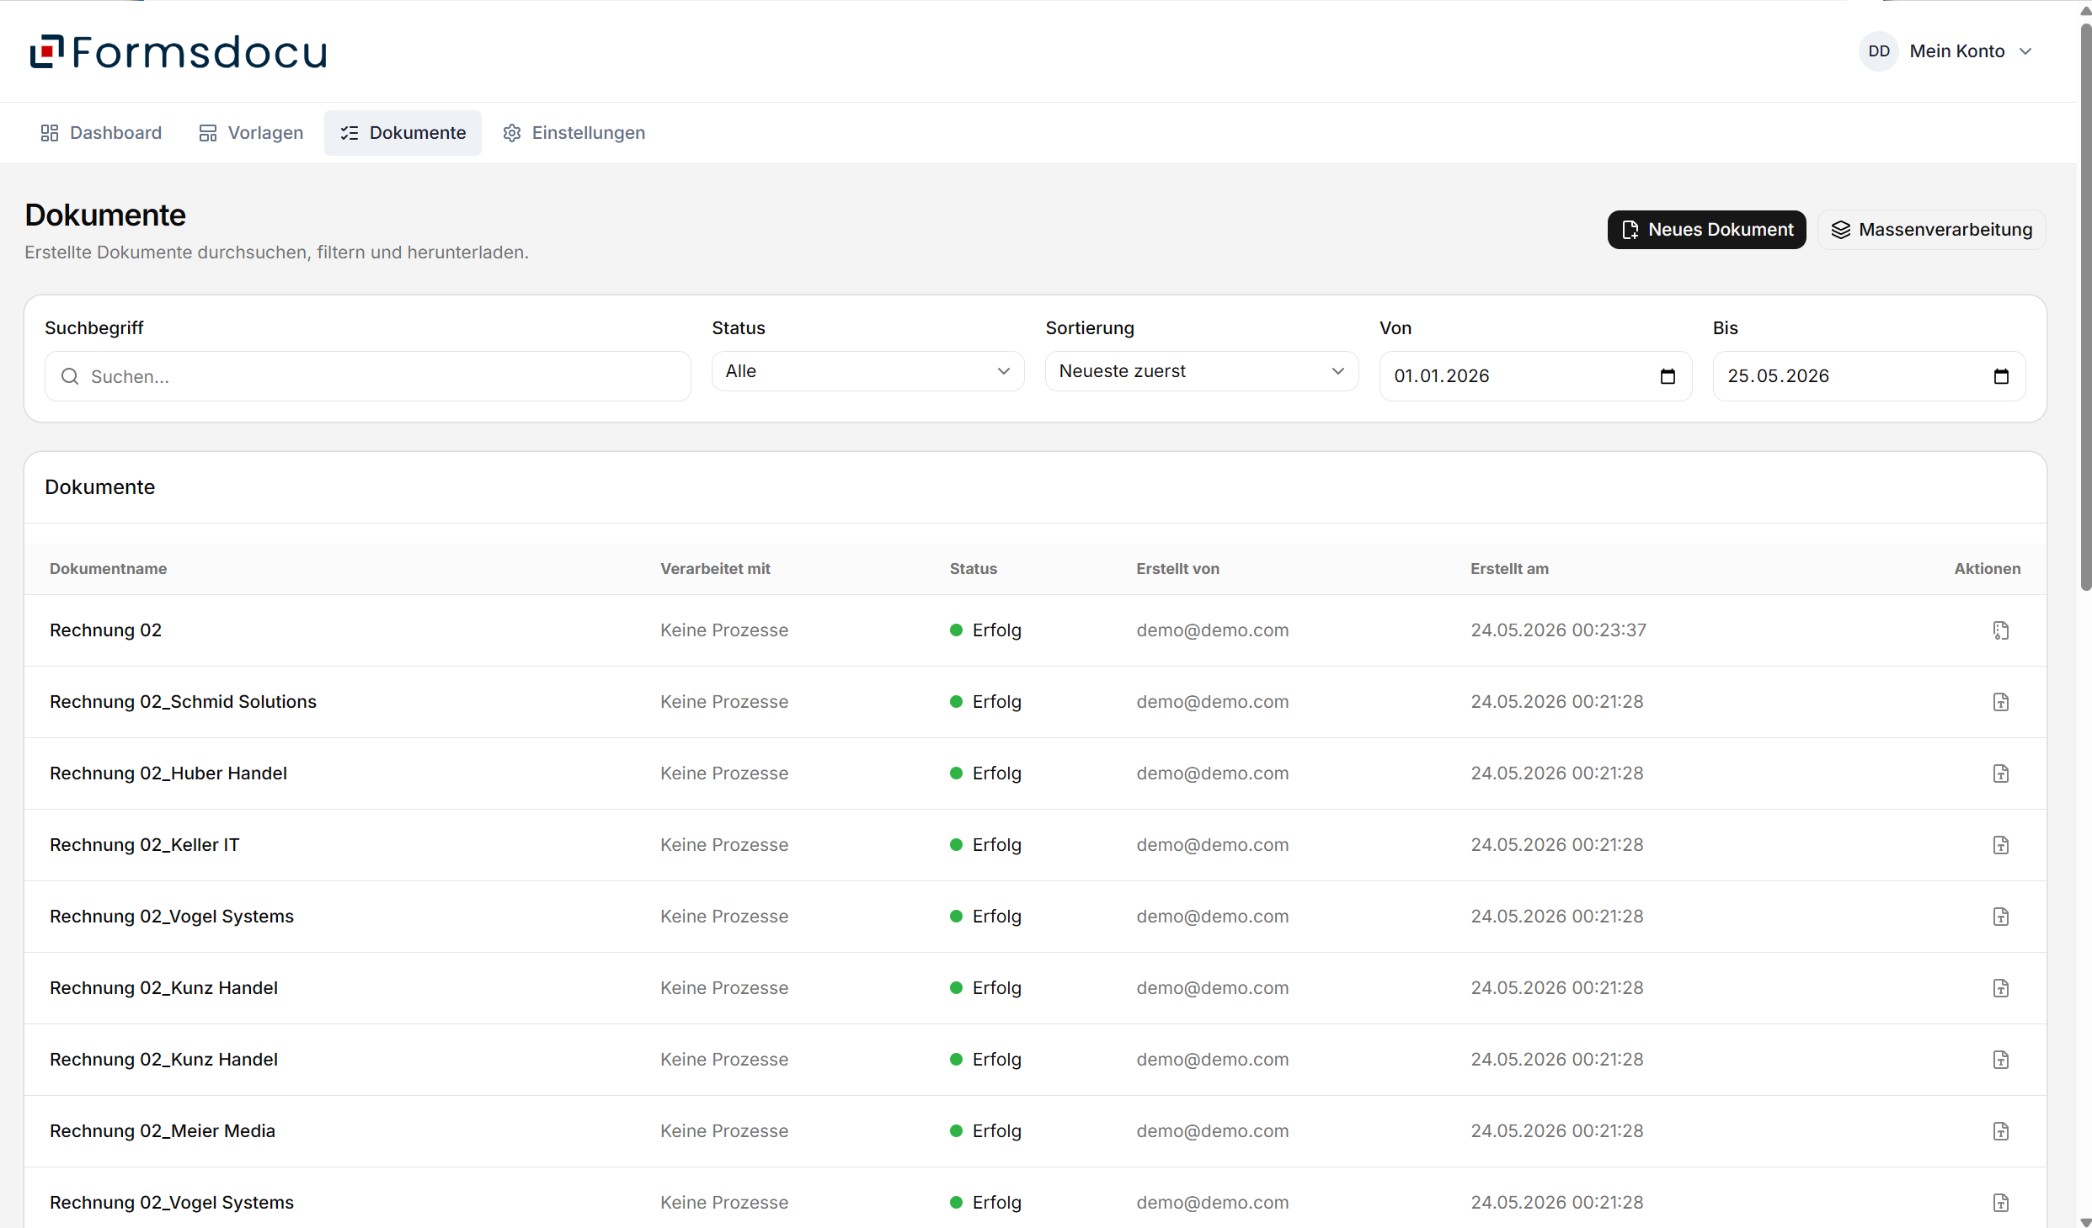Start Massenverarbeitung bulk processing
2092x1228 pixels.
point(1932,230)
